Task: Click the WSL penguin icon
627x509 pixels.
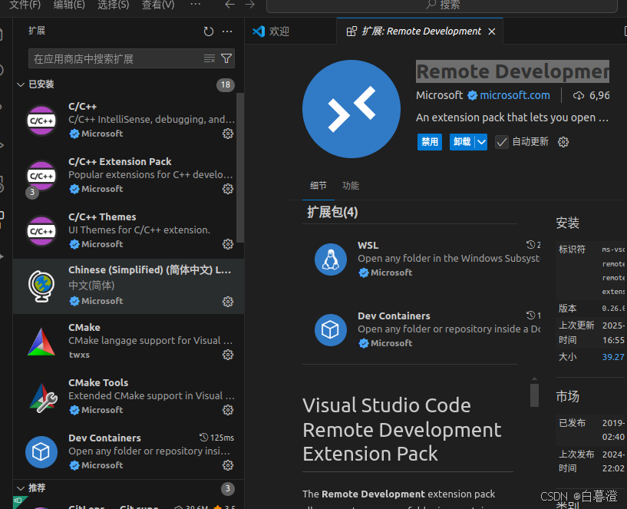Action: tap(330, 259)
